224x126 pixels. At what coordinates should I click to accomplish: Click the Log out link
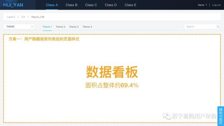point(216,5)
